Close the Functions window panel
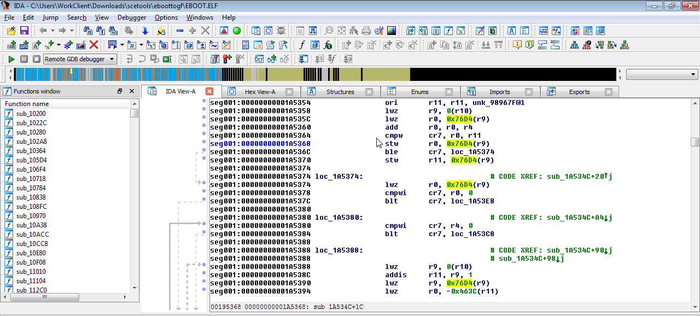This screenshot has height=316, width=700. tap(132, 91)
